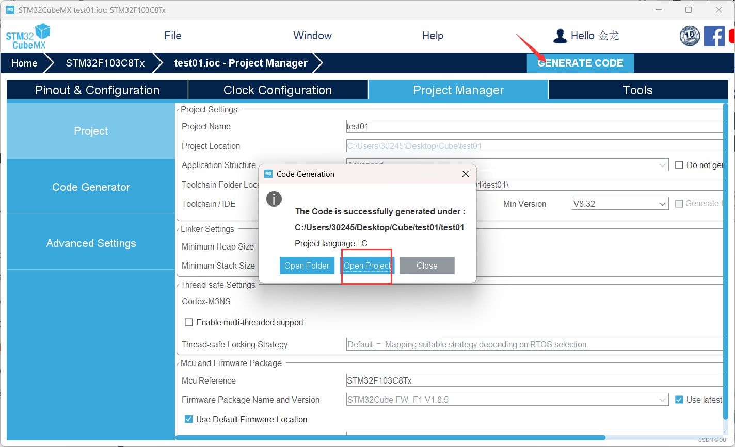Screen dimensions: 735x447
Task: Click Open Project in the dialog
Action: pyautogui.click(x=367, y=266)
